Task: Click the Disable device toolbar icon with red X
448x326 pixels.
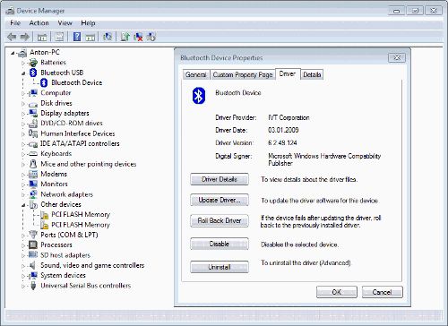Action: pos(138,37)
